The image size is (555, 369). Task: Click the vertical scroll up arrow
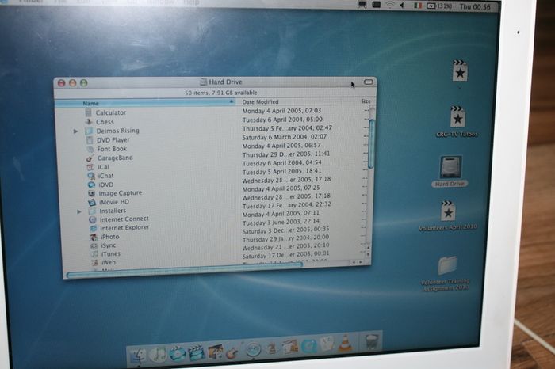coord(368,248)
